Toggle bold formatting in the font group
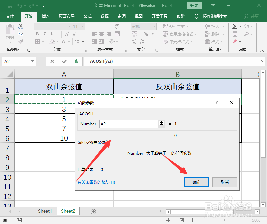This screenshot has width=267, height=224. pyautogui.click(x=37, y=34)
